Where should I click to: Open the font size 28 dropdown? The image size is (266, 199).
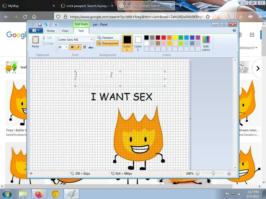(66, 47)
